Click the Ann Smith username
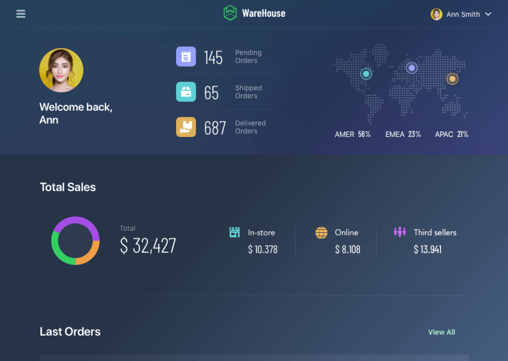This screenshot has width=508, height=361. (x=463, y=14)
